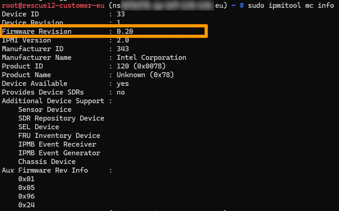Image resolution: width=339 pixels, height=211 pixels.
Task: Click the Device ID value 33
Action: 121,14
